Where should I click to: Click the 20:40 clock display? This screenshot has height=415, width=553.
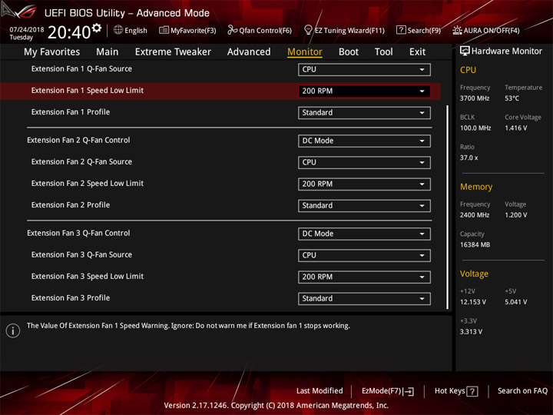coord(69,32)
